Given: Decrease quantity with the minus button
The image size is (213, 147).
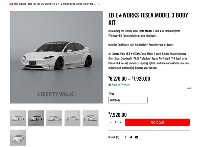Looking at the screenshot, I should 111,122.
